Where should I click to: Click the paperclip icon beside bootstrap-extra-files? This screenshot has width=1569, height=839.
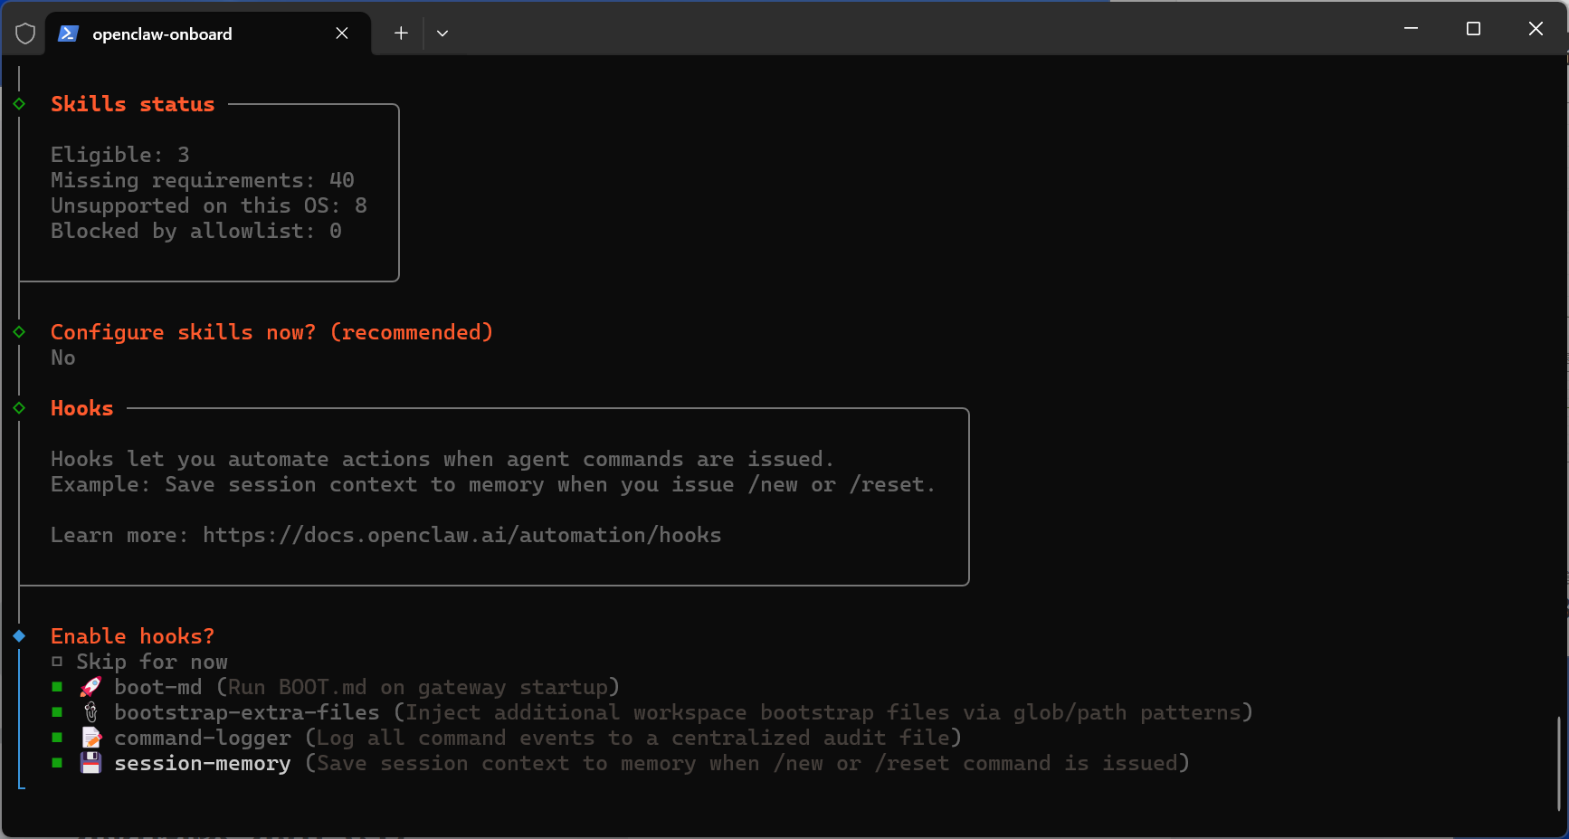click(x=90, y=712)
